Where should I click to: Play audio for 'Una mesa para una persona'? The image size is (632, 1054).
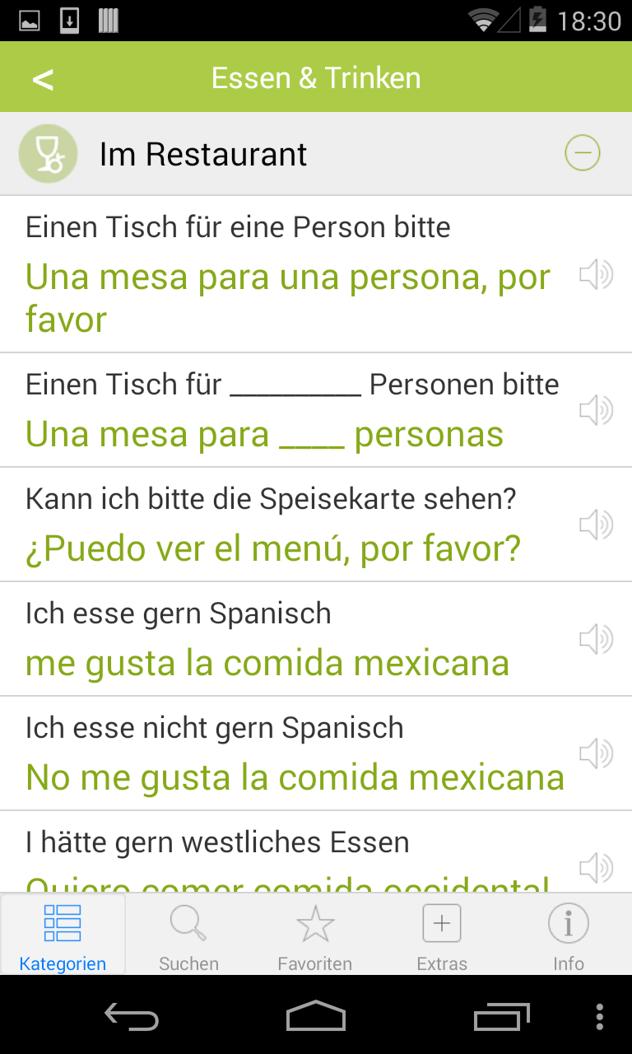pos(596,274)
